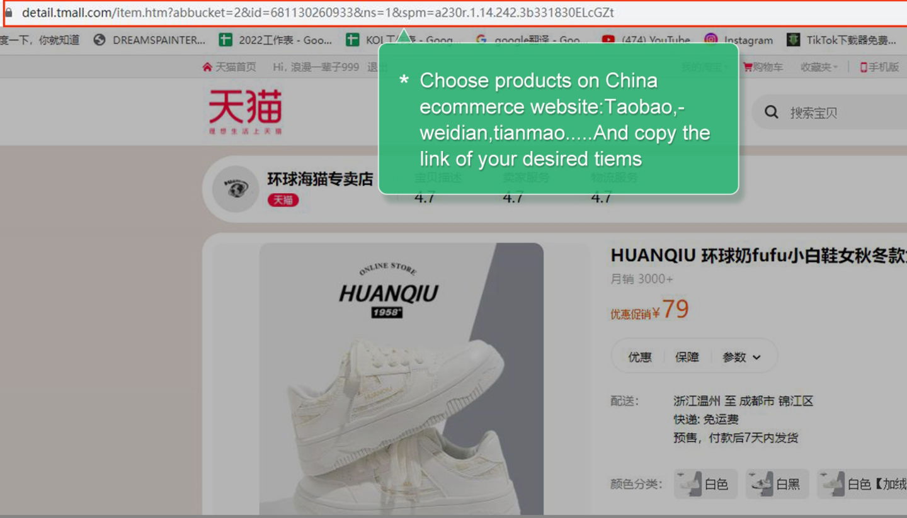Screen dimensions: 907x518
Task: Open the 2022工作表 Google Sheets bookmark
Action: click(x=275, y=40)
